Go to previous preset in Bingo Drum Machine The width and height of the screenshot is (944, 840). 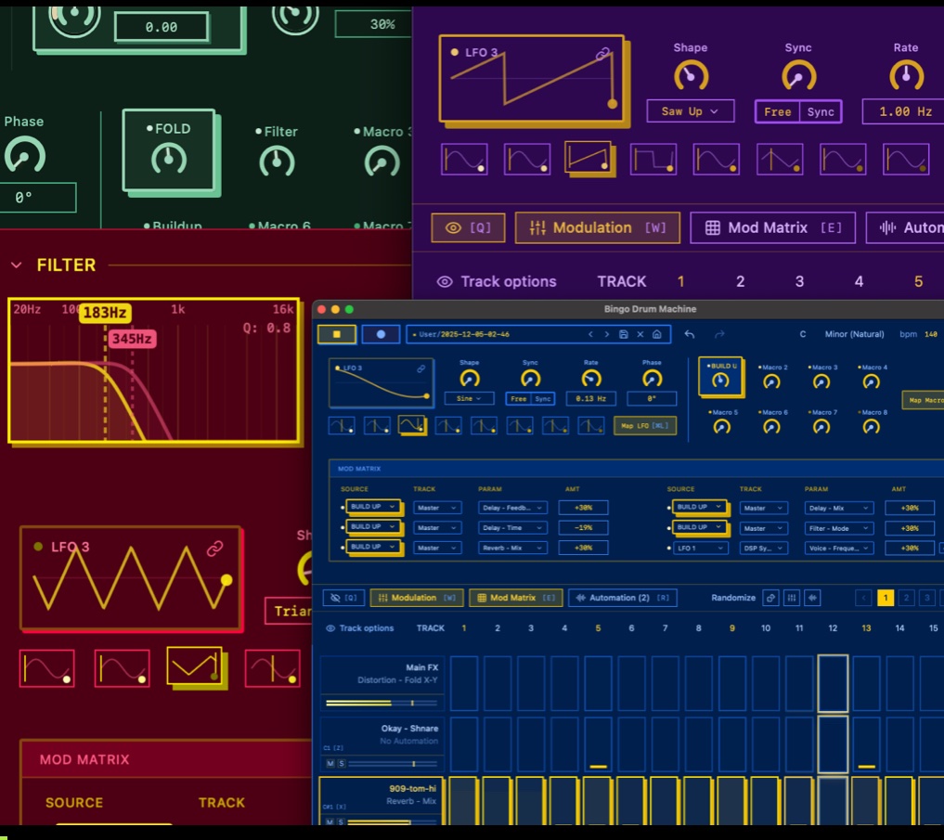pos(590,334)
